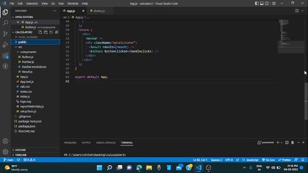308x173 pixels.
Task: Open editor more actions ellipsis
Action: (303, 11)
